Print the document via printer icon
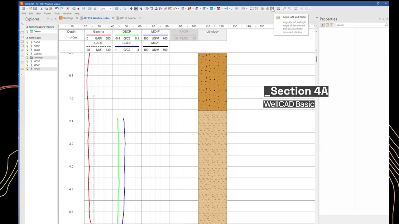The height and width of the screenshot is (224, 399). point(89,9)
